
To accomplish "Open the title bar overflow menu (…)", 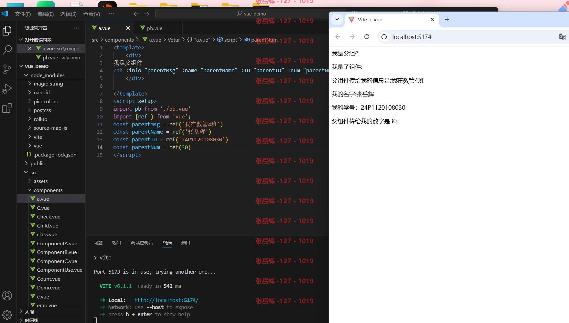I will tap(111, 14).
